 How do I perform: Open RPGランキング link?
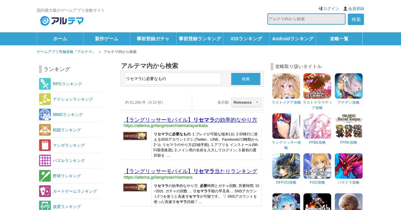tap(67, 84)
